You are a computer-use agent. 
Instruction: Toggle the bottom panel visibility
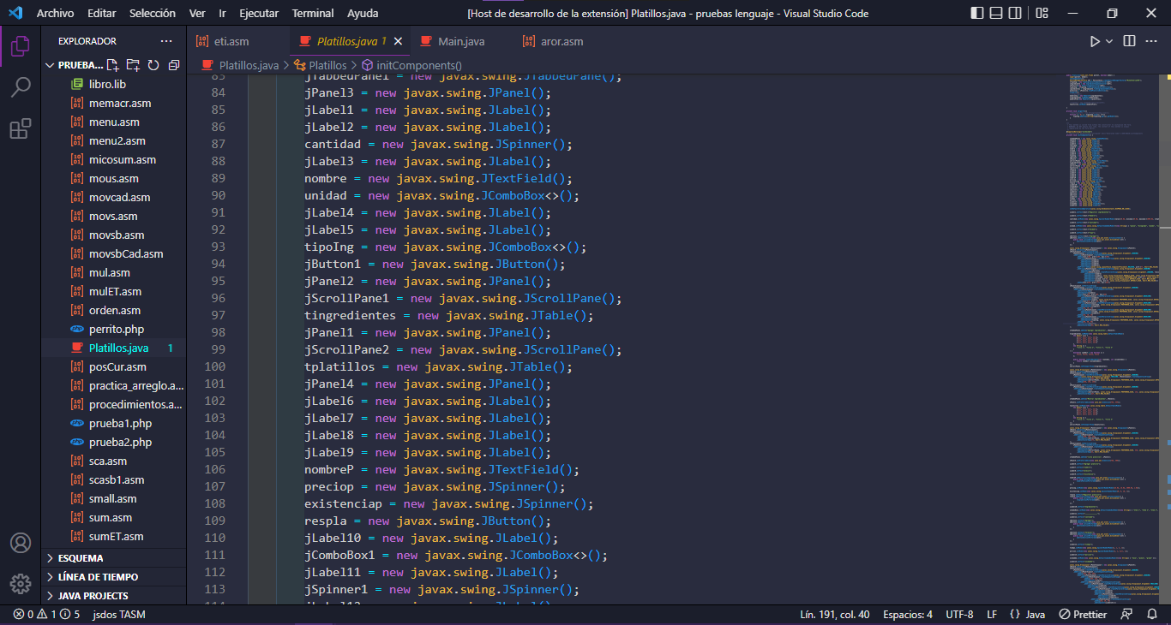click(x=997, y=13)
